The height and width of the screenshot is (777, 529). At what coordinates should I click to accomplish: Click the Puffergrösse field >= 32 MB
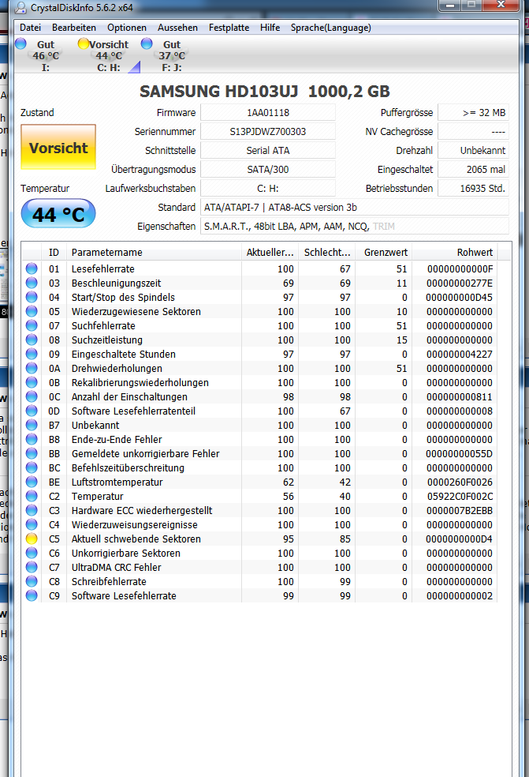[x=473, y=112]
